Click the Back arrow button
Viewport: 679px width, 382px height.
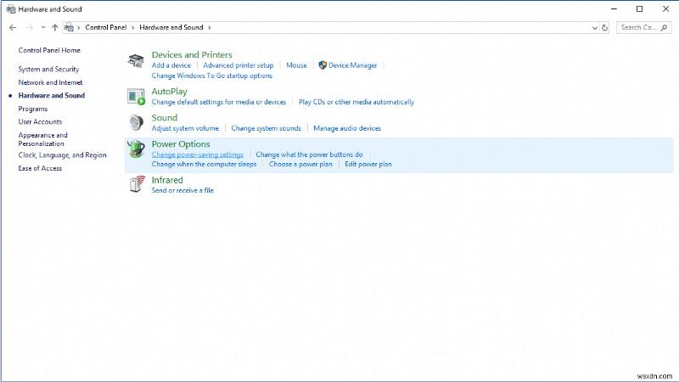(13, 27)
